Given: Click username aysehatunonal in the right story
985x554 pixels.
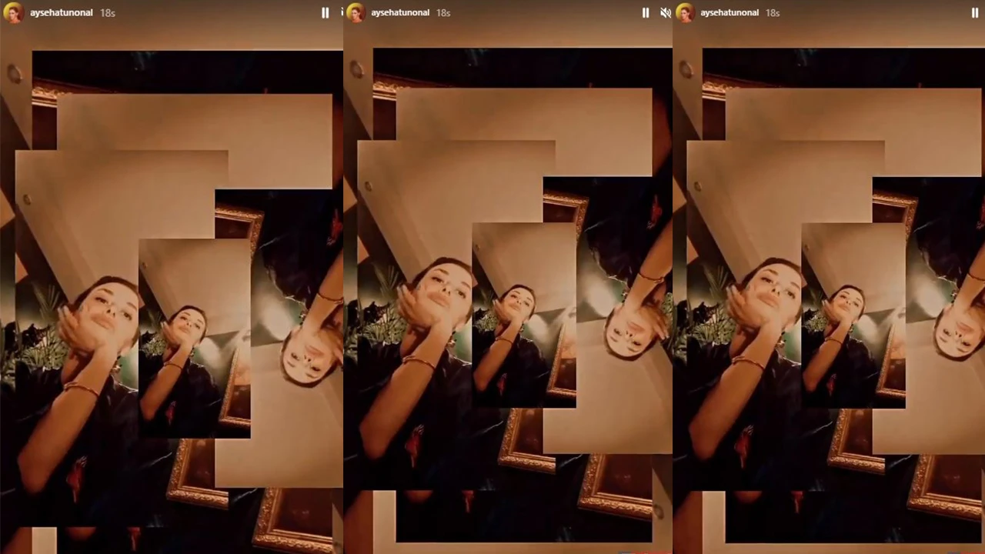Looking at the screenshot, I should [730, 13].
